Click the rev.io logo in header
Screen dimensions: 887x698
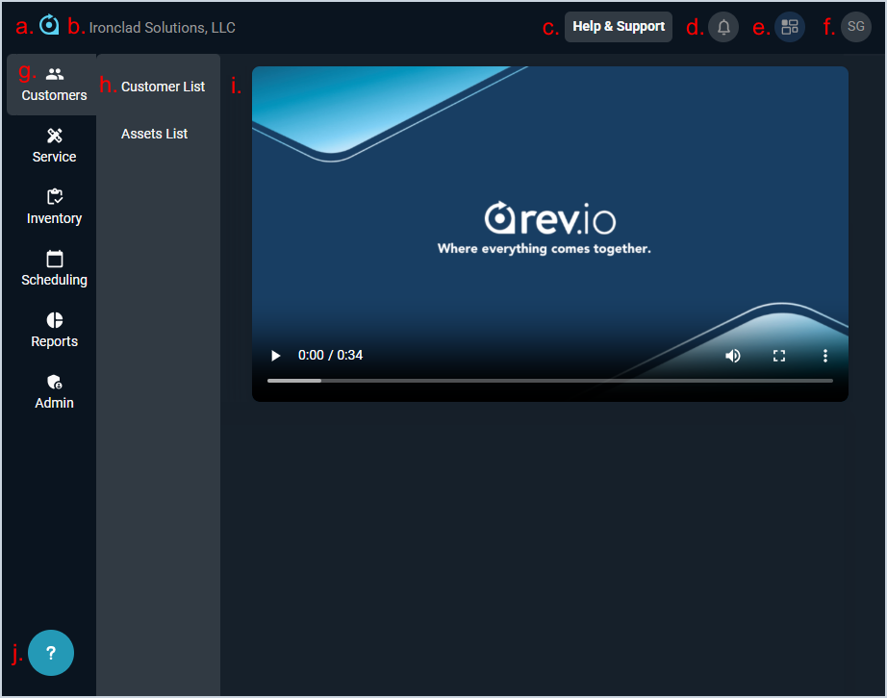(x=49, y=25)
